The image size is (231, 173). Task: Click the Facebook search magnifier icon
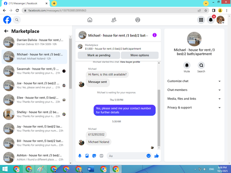click(x=17, y=20)
